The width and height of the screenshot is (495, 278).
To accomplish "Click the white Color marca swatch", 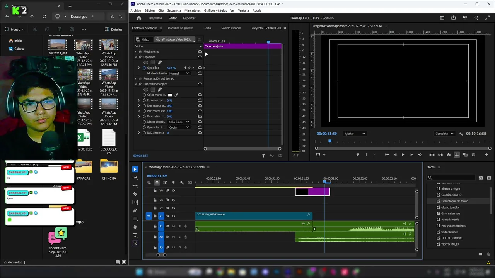I will click(x=170, y=95).
